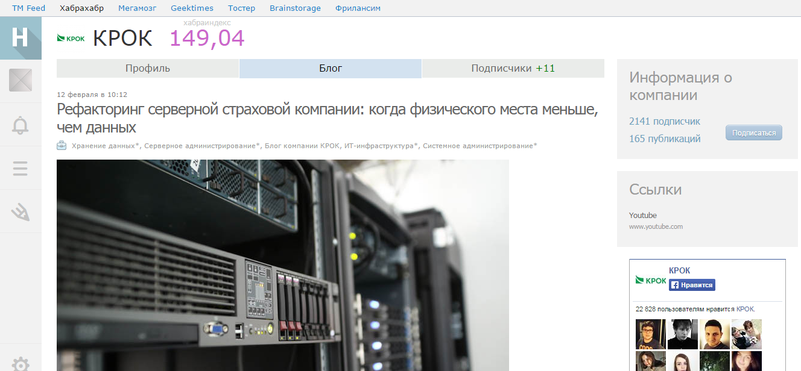
Task: Open notifications bell icon in sidebar
Action: [x=21, y=125]
